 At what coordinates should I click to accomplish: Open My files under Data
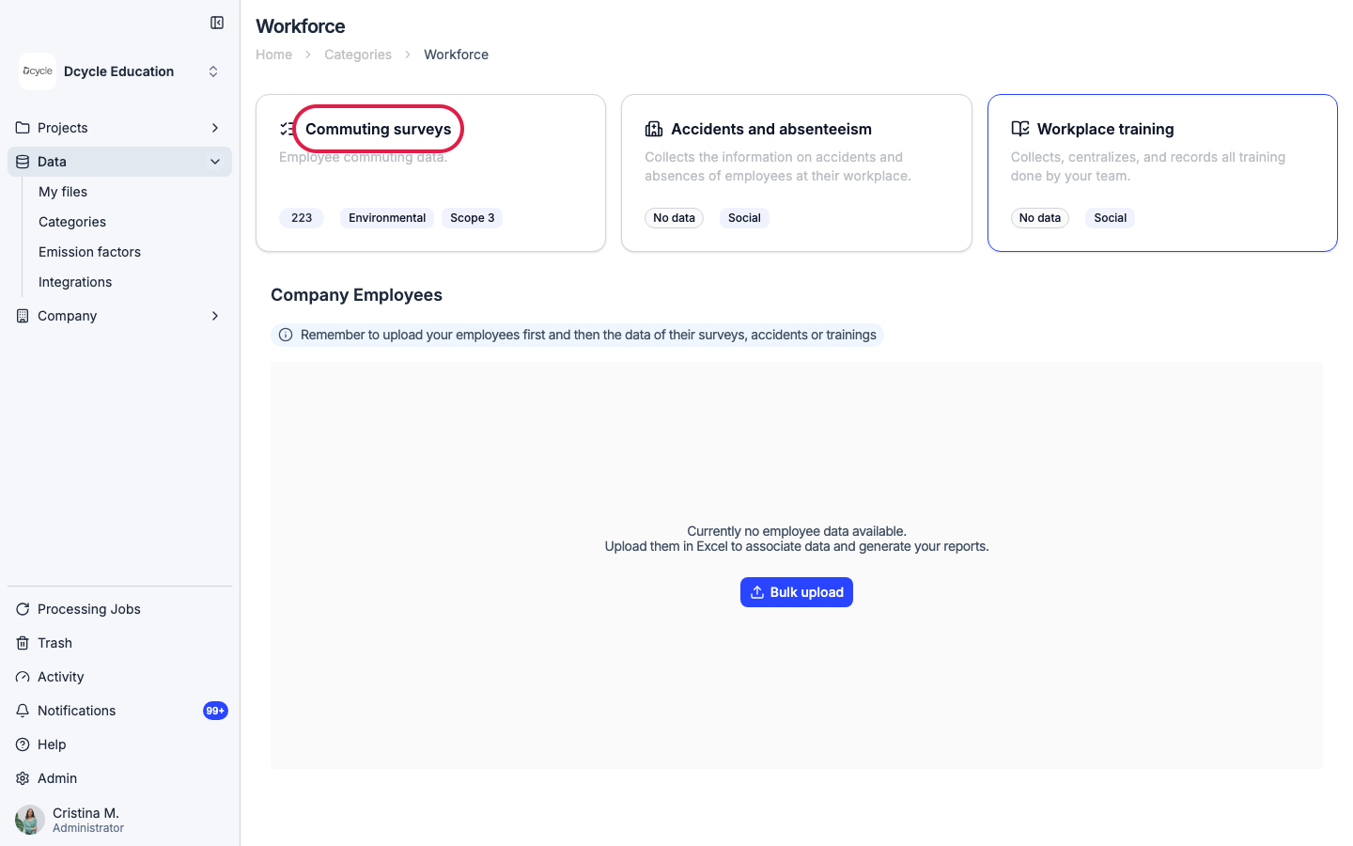63,192
